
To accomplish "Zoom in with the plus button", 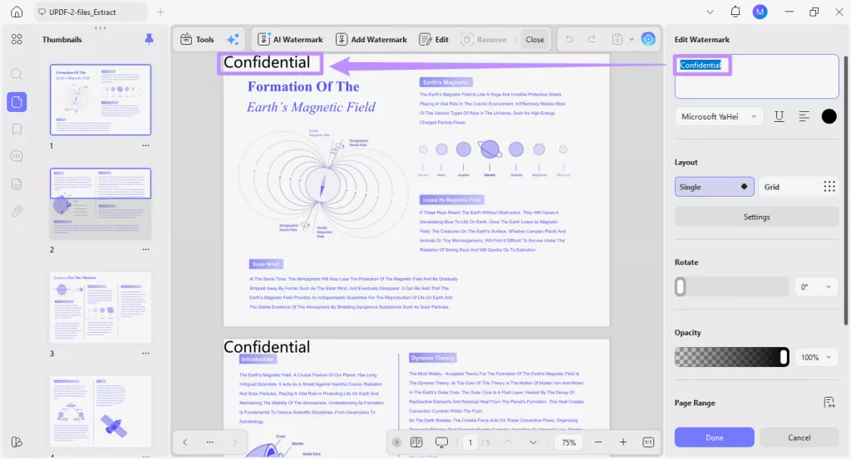I will 623,442.
